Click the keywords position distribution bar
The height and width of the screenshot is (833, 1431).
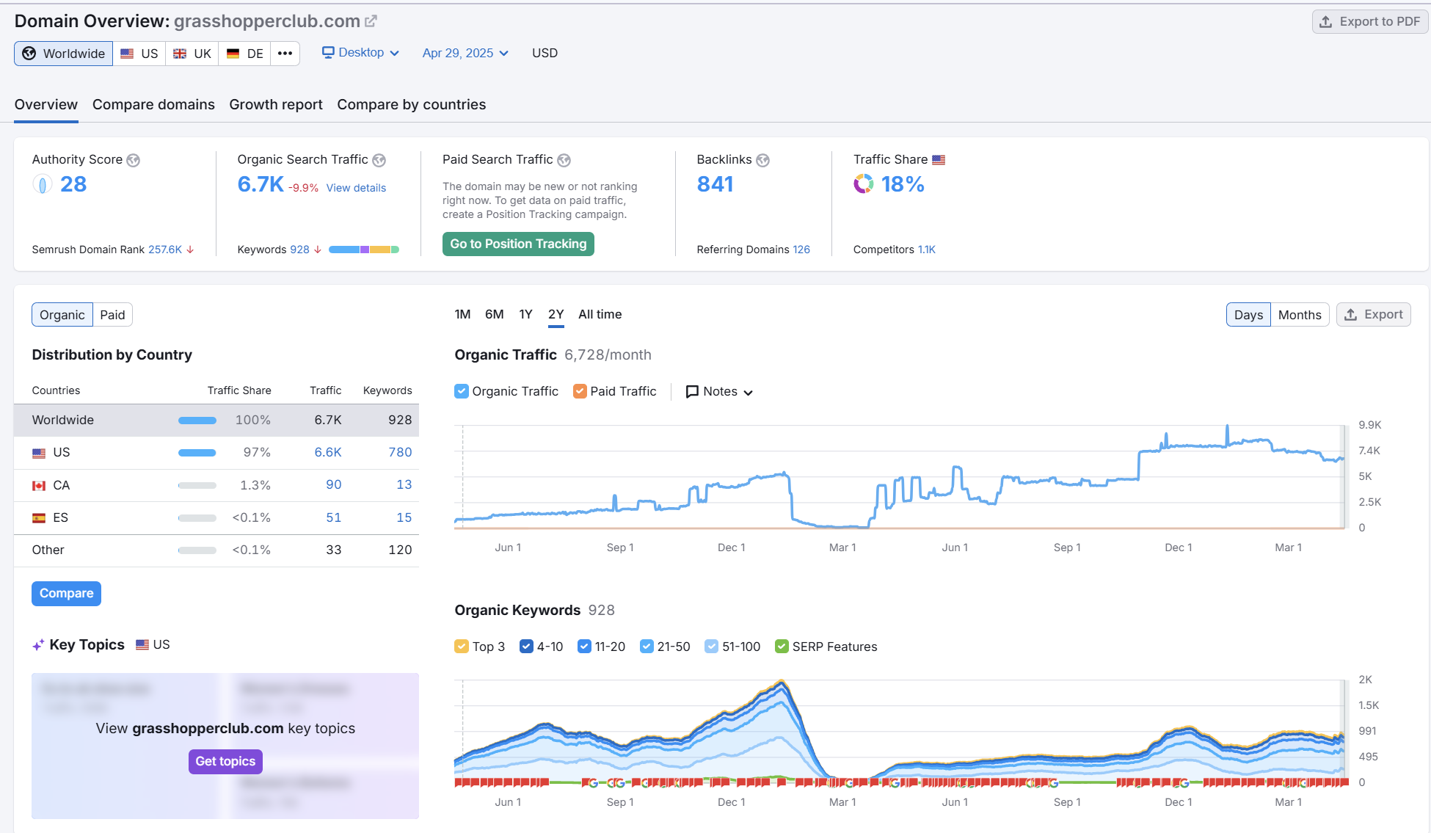tap(364, 250)
